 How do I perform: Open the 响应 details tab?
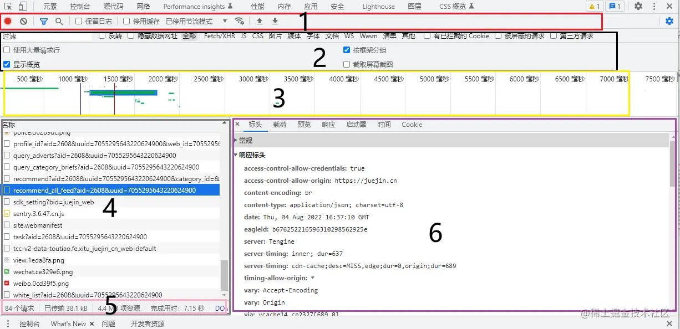pyautogui.click(x=328, y=125)
